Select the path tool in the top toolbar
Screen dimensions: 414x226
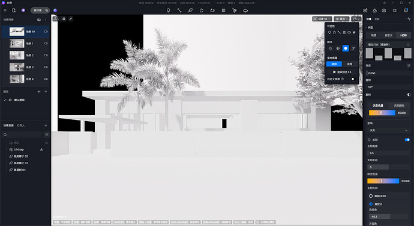coord(179,11)
